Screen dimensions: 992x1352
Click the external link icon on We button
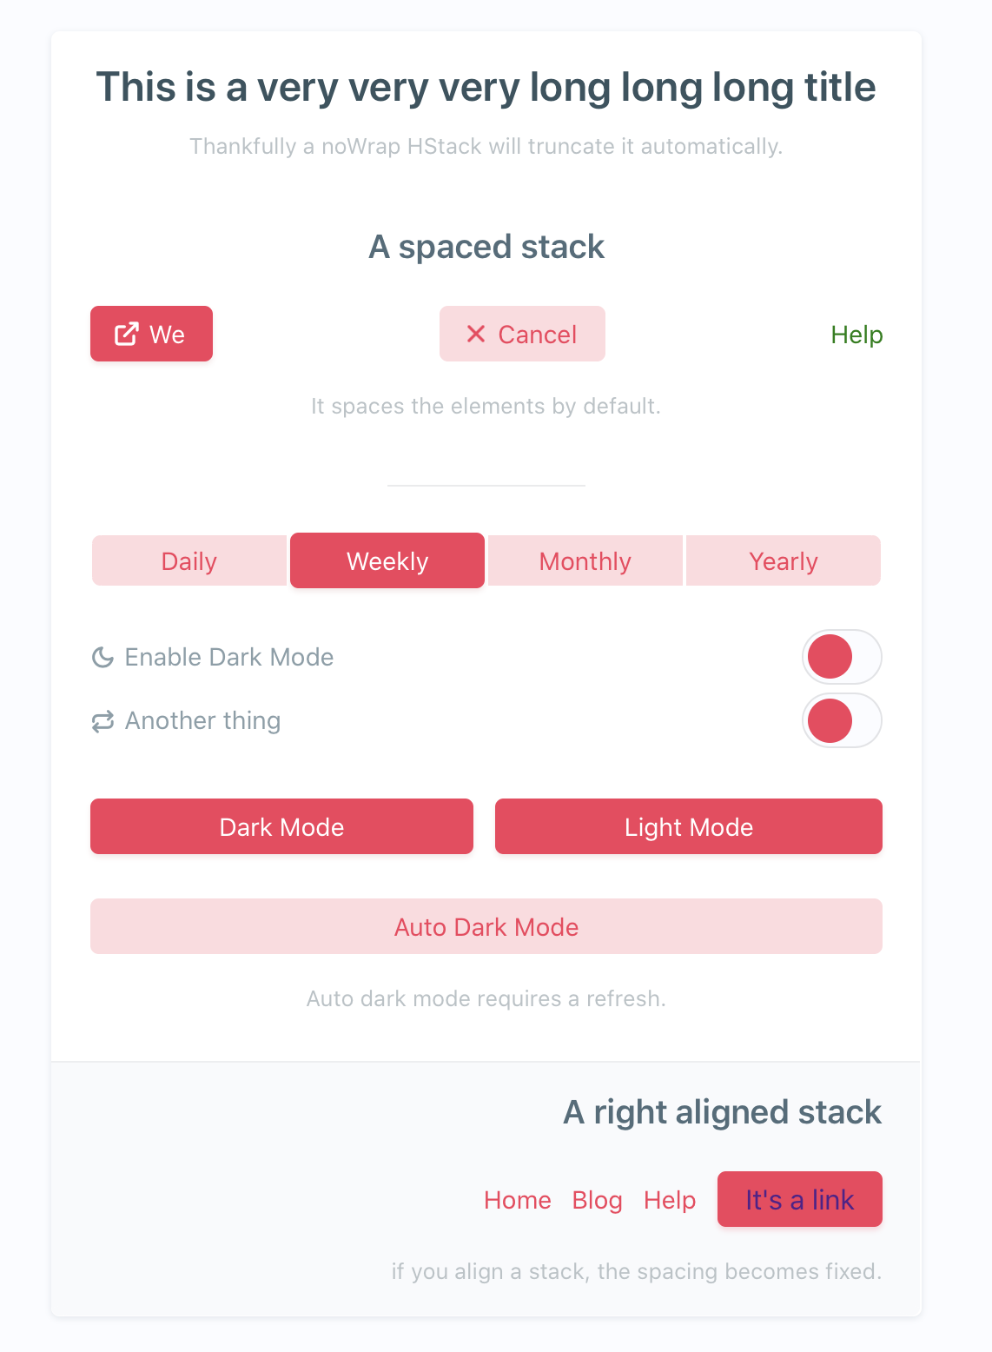(x=127, y=335)
